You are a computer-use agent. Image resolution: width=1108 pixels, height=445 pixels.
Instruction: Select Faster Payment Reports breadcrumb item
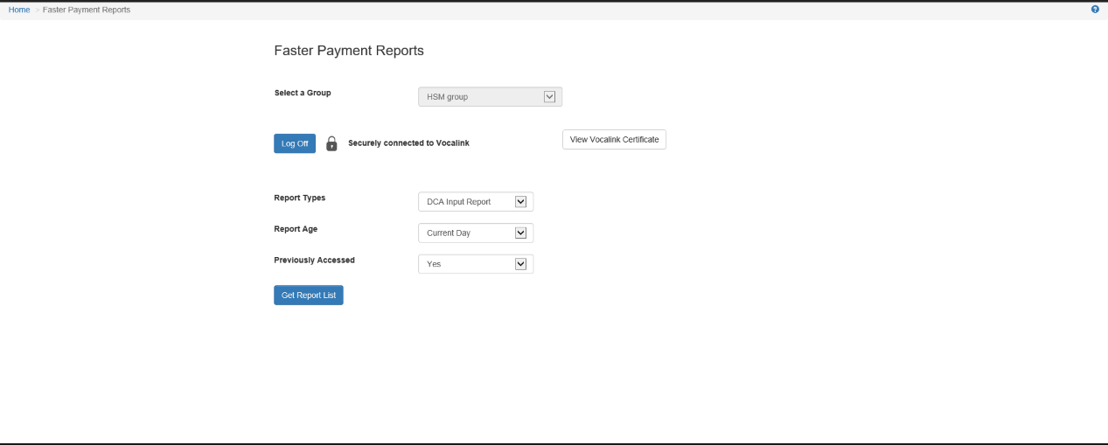coord(87,10)
